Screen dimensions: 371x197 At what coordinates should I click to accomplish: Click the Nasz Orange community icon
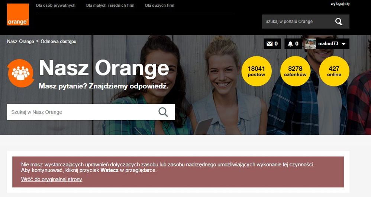click(21, 73)
